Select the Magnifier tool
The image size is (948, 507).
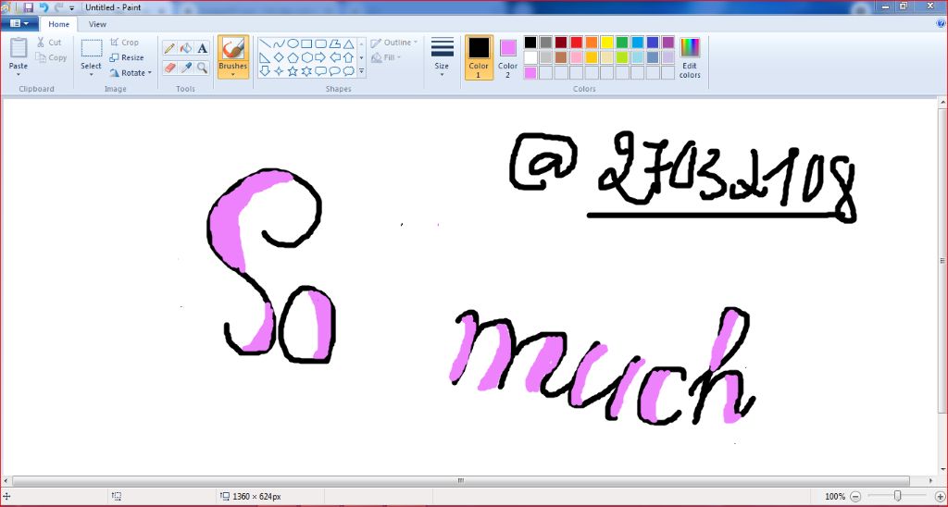[203, 68]
